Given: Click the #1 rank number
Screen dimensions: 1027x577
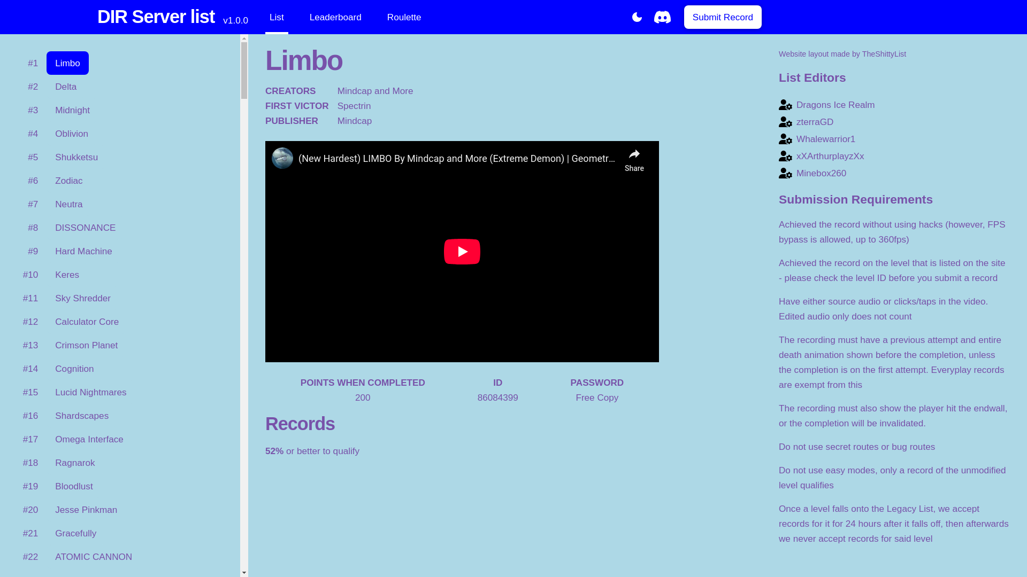Looking at the screenshot, I should (x=33, y=64).
